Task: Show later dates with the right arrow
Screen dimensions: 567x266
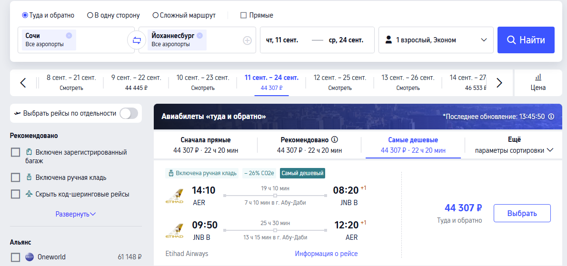Action: pyautogui.click(x=499, y=83)
